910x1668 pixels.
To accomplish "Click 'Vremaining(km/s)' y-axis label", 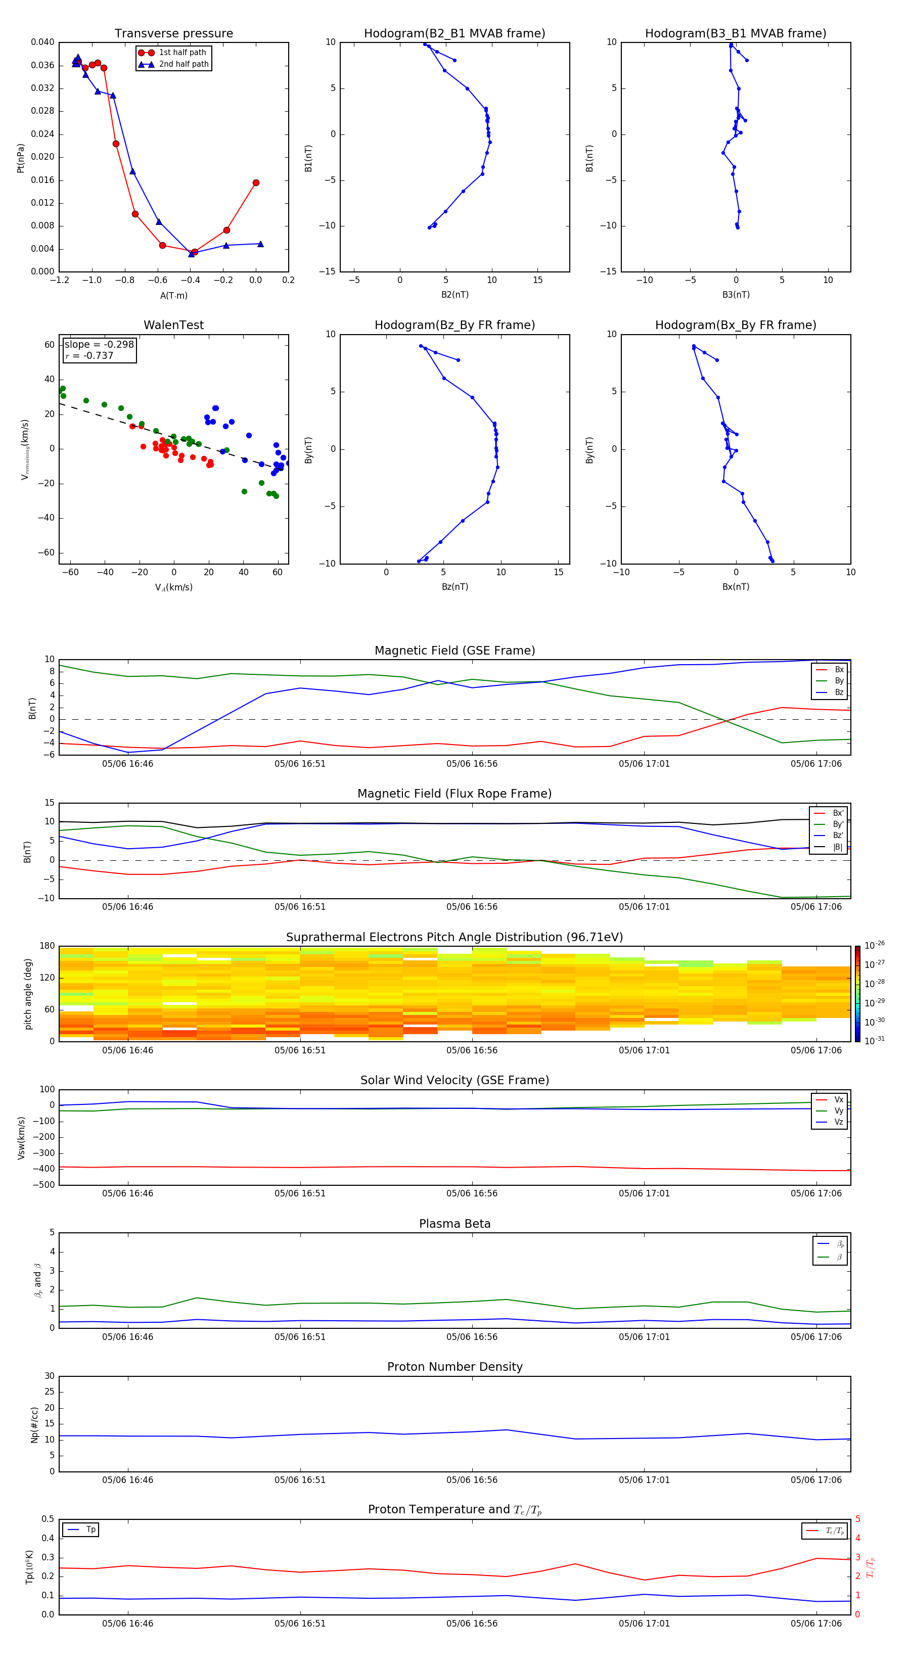I will tap(25, 449).
